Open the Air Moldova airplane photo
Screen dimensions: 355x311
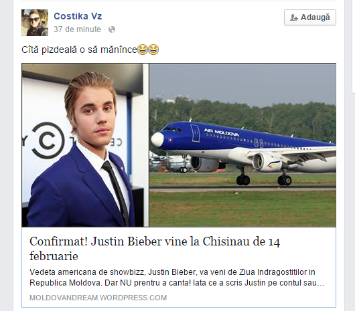tap(242, 145)
